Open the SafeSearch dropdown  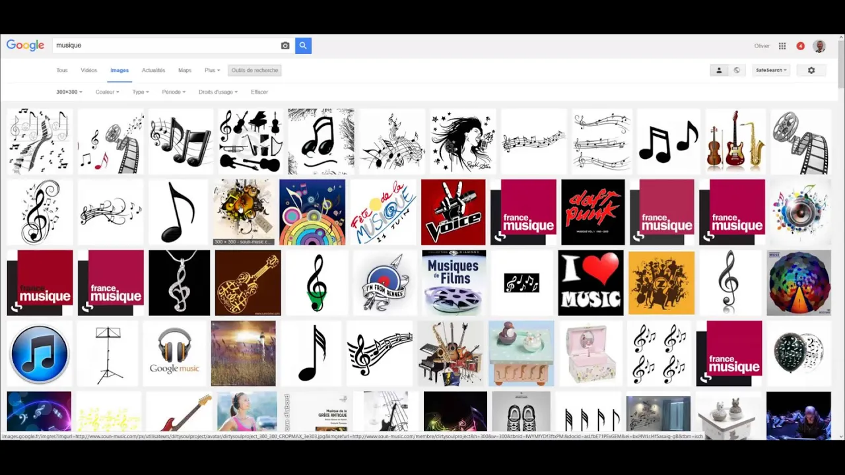tap(771, 70)
